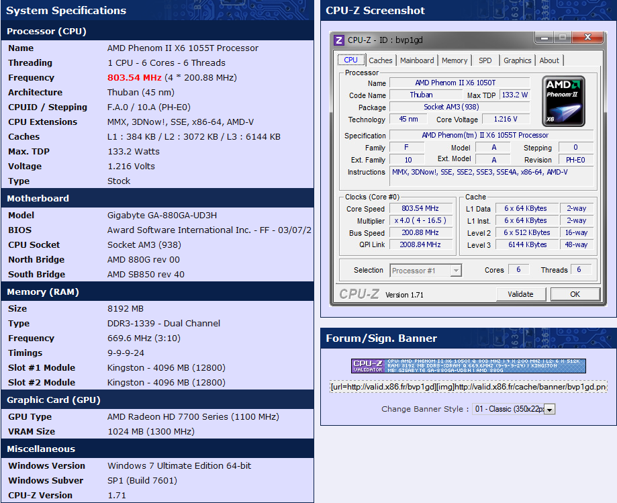Screen dimensions: 617x503
Task: Click Slot #1 Module Kingston value
Action: 167,368
